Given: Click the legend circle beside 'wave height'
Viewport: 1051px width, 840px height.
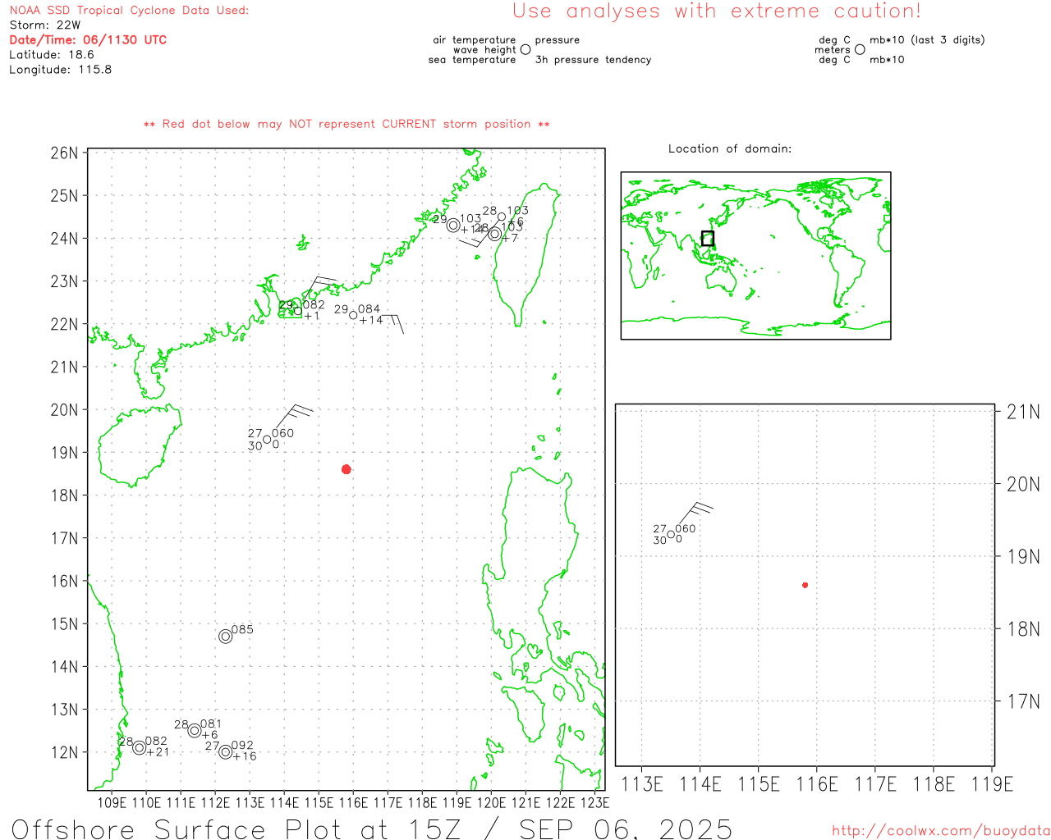Looking at the screenshot, I should (x=525, y=49).
